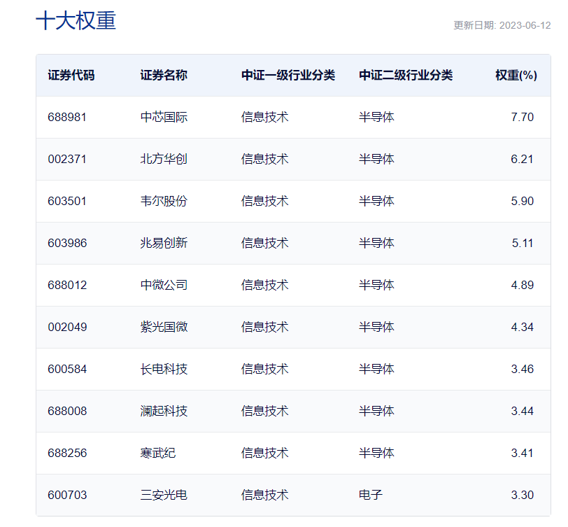Click the 十大权重 heading
The height and width of the screenshot is (527, 568).
[x=76, y=21]
